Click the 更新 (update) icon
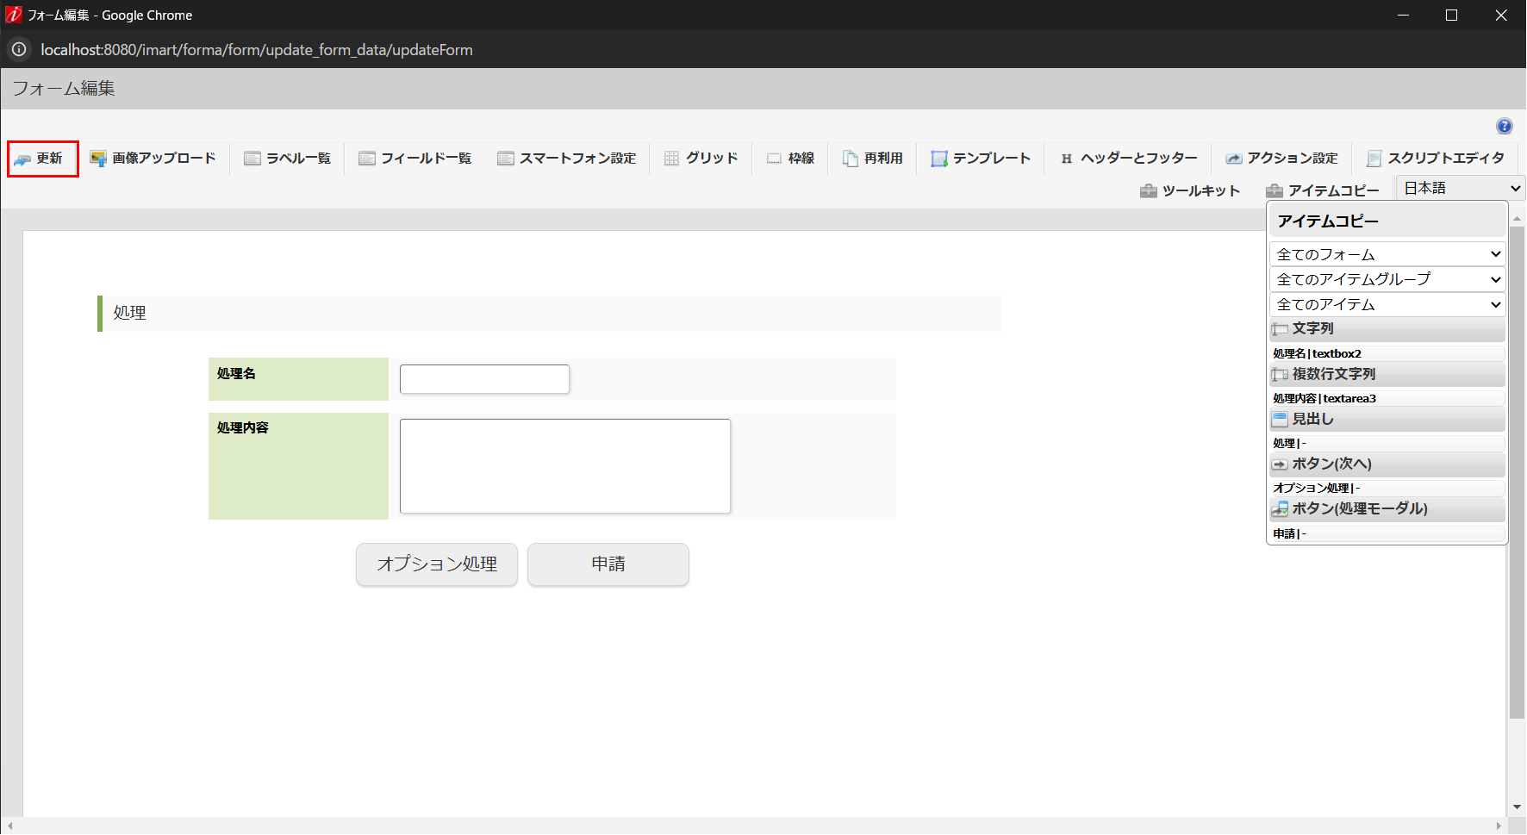The height and width of the screenshot is (835, 1527). coord(41,158)
